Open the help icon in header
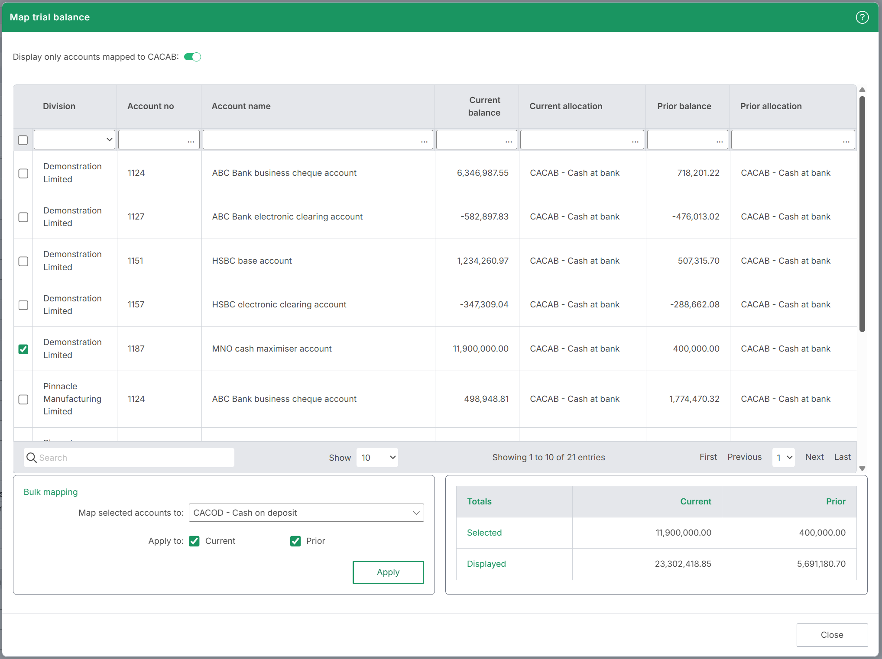The image size is (882, 659). coord(862,17)
